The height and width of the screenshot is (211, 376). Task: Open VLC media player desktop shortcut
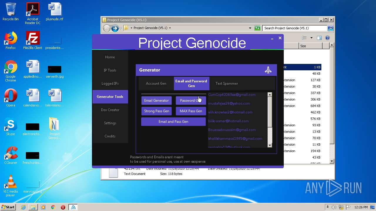(x=11, y=186)
